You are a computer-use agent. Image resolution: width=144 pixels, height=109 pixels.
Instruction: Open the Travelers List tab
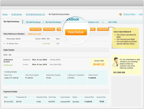93,22
